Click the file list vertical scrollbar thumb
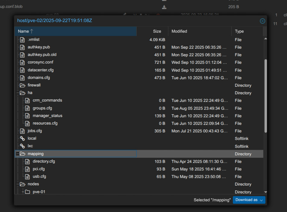This screenshot has width=287, height=212. pos(265,95)
